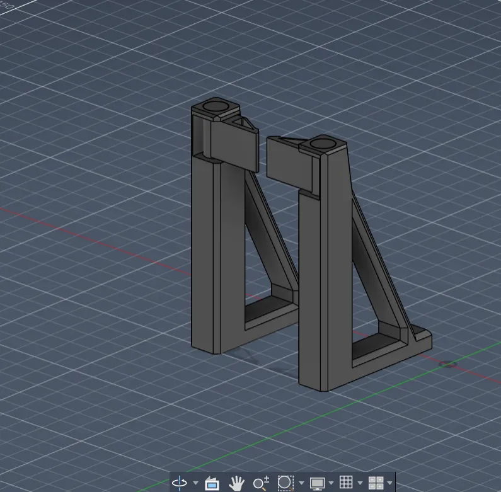
Task: Click the Grid and Snaps icon
Action: click(x=346, y=482)
